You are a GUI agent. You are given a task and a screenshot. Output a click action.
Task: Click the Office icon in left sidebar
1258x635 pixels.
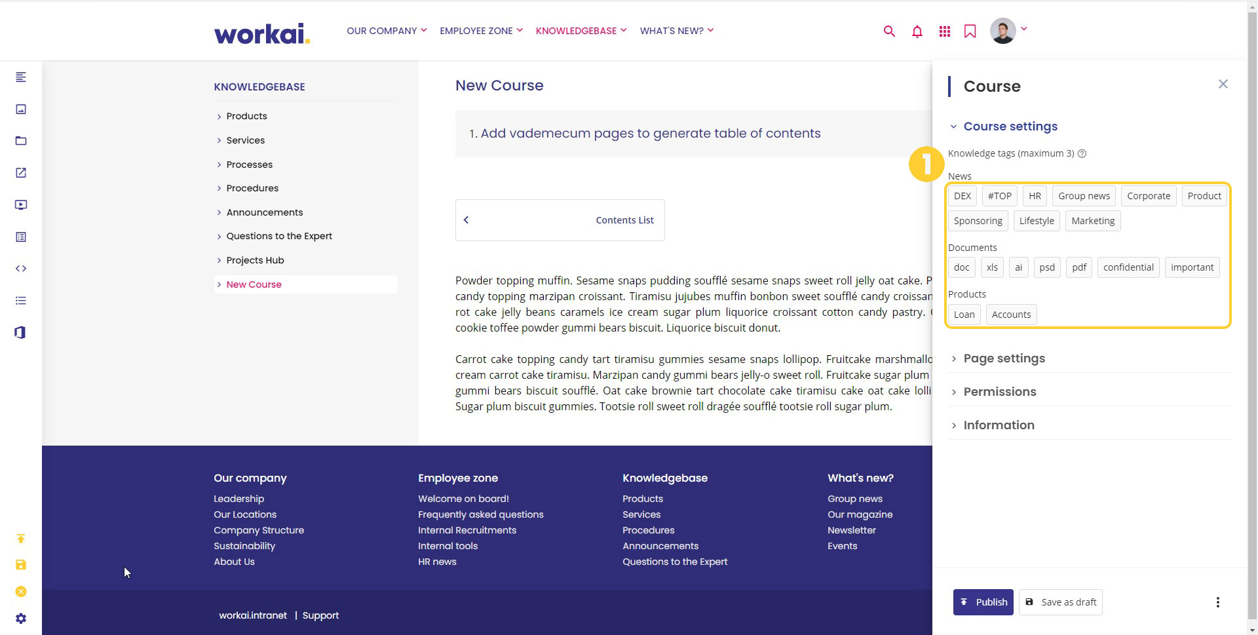[21, 333]
